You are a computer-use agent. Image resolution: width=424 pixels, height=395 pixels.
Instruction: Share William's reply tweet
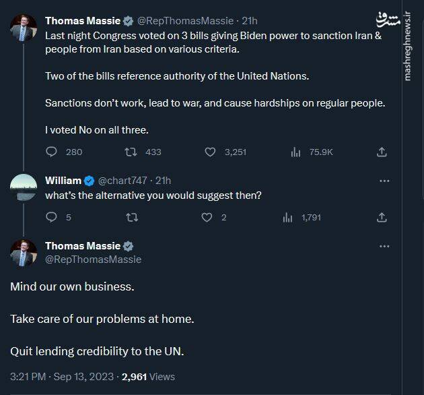coord(382,217)
